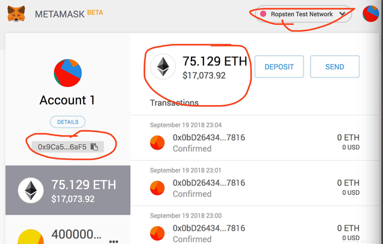Viewport: 383px width, 244px height.
Task: Click the main balance 75.129 ETH
Action: tap(214, 61)
